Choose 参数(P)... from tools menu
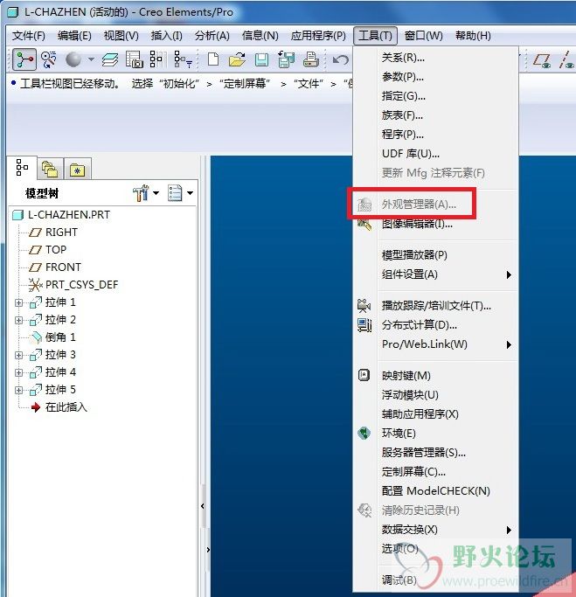This screenshot has width=576, height=597. click(x=435, y=77)
